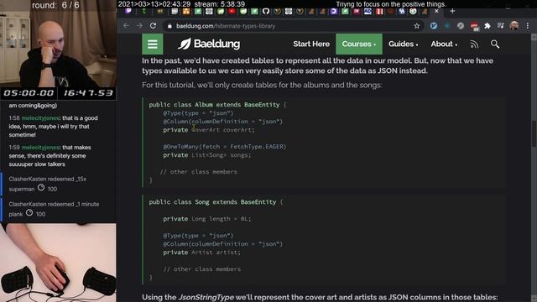Viewport: 537px width, 302px height.
Task: Go back in browser history
Action: [126, 26]
